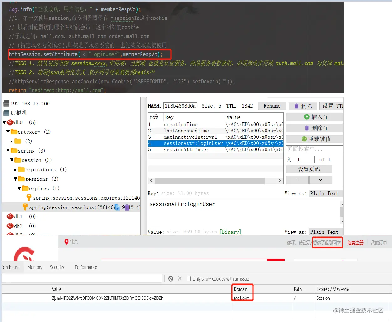Click the 免费注册 free register link

coord(355,243)
